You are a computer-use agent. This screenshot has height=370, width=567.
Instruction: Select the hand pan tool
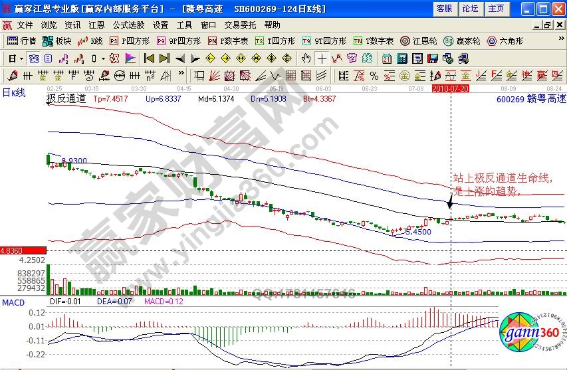click(306, 58)
